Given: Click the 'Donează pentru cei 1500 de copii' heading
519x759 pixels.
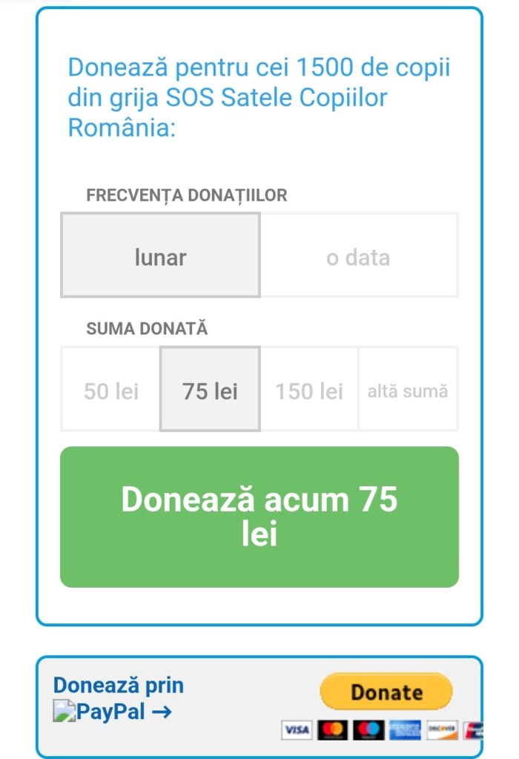Looking at the screenshot, I should click(259, 97).
